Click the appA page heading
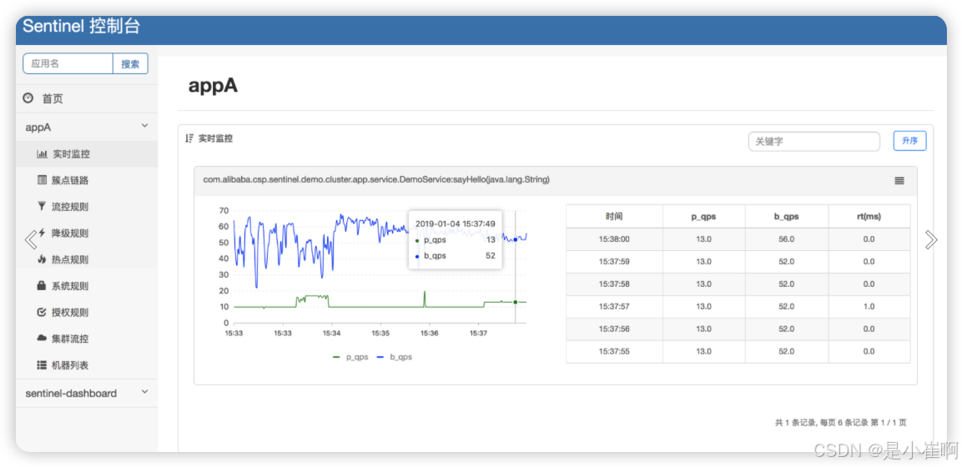The image size is (962, 467). tap(213, 86)
